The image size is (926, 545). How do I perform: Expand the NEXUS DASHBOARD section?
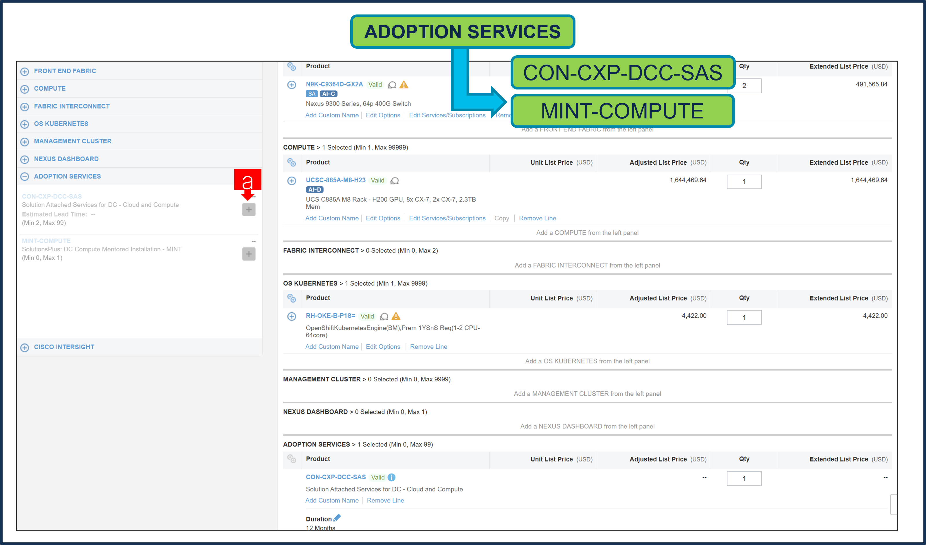click(24, 159)
